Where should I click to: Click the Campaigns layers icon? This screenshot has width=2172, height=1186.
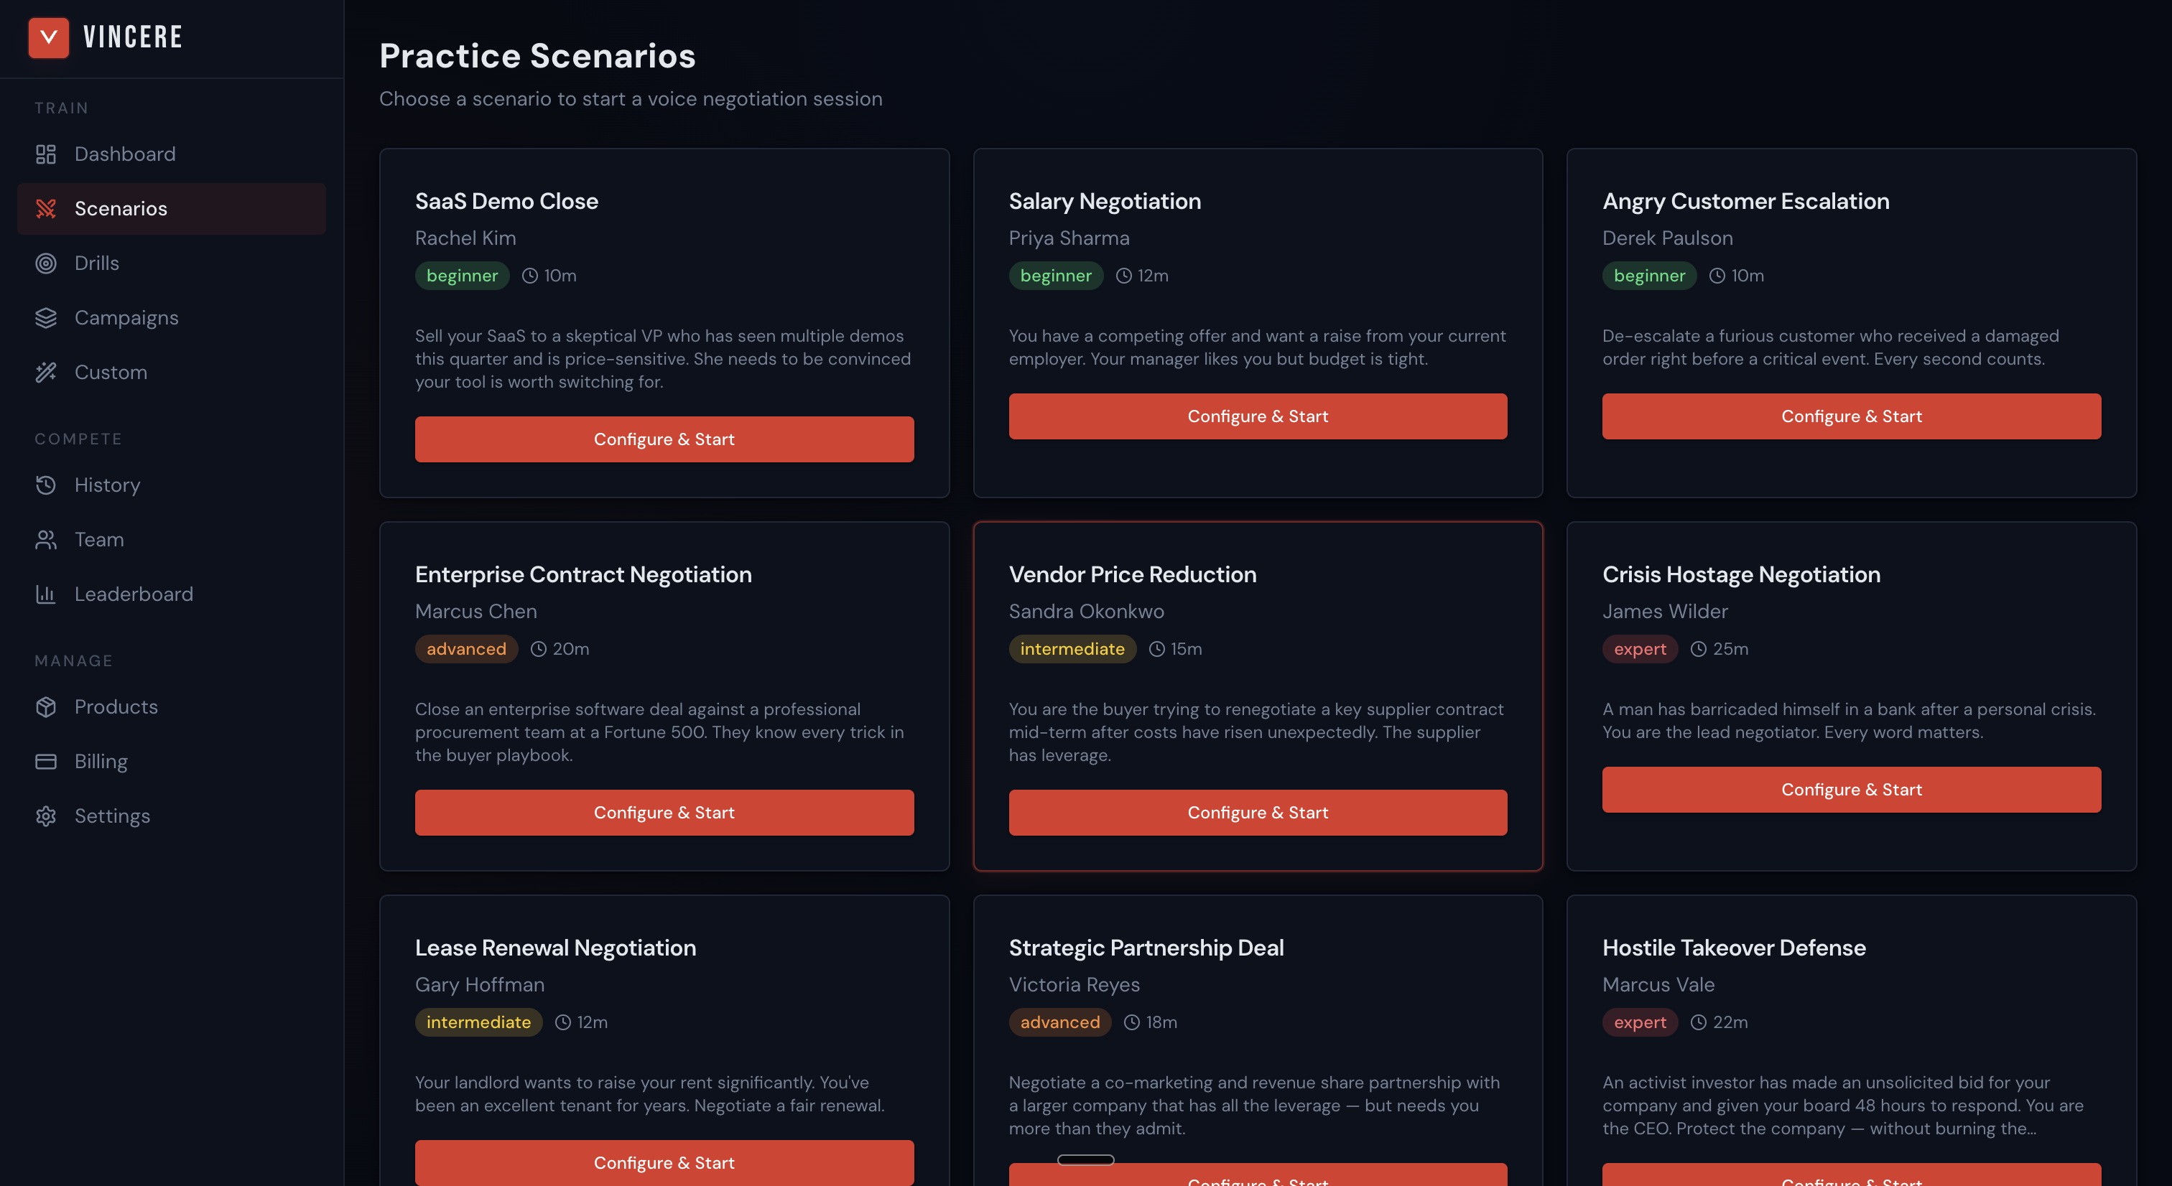[x=45, y=318]
